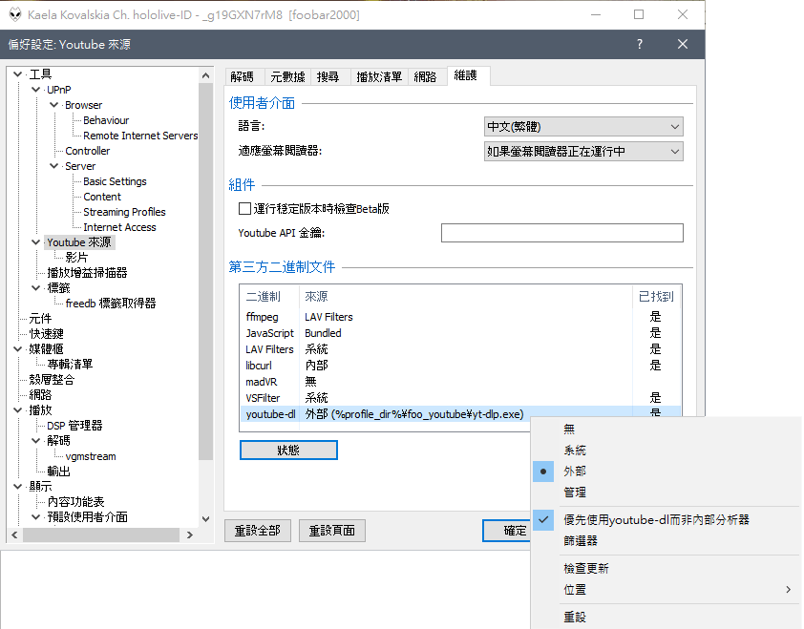Click the tree horizontal scrollbar left arrow
The width and height of the screenshot is (804, 629).
click(x=14, y=535)
